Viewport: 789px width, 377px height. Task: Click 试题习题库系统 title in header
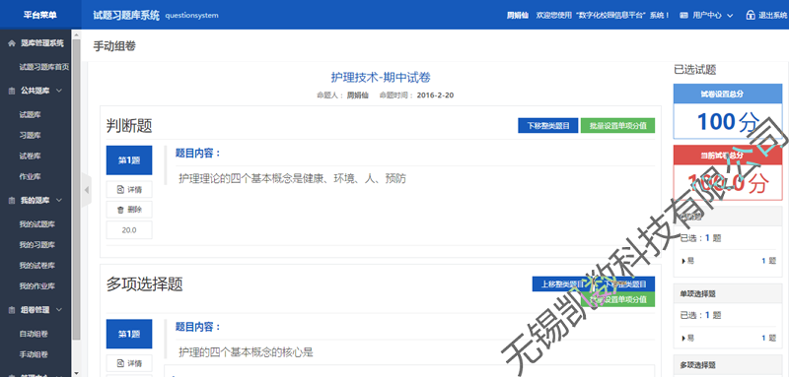coord(126,15)
